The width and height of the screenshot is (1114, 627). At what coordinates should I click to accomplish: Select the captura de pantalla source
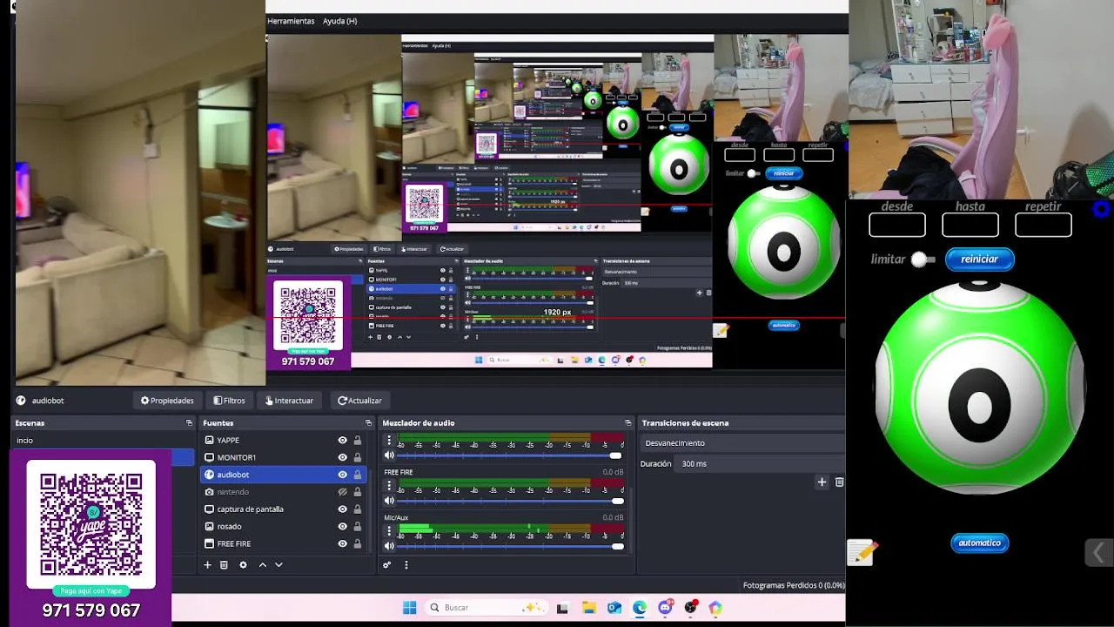tap(270, 509)
